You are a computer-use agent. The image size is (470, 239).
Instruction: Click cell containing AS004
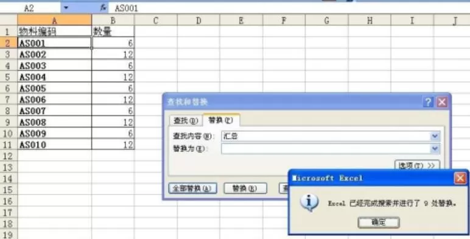[54, 77]
